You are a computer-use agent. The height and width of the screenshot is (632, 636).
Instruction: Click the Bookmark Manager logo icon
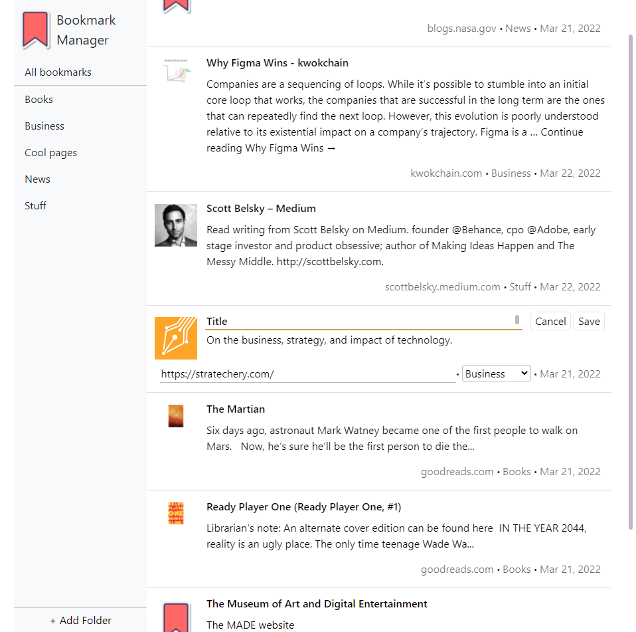point(36,30)
